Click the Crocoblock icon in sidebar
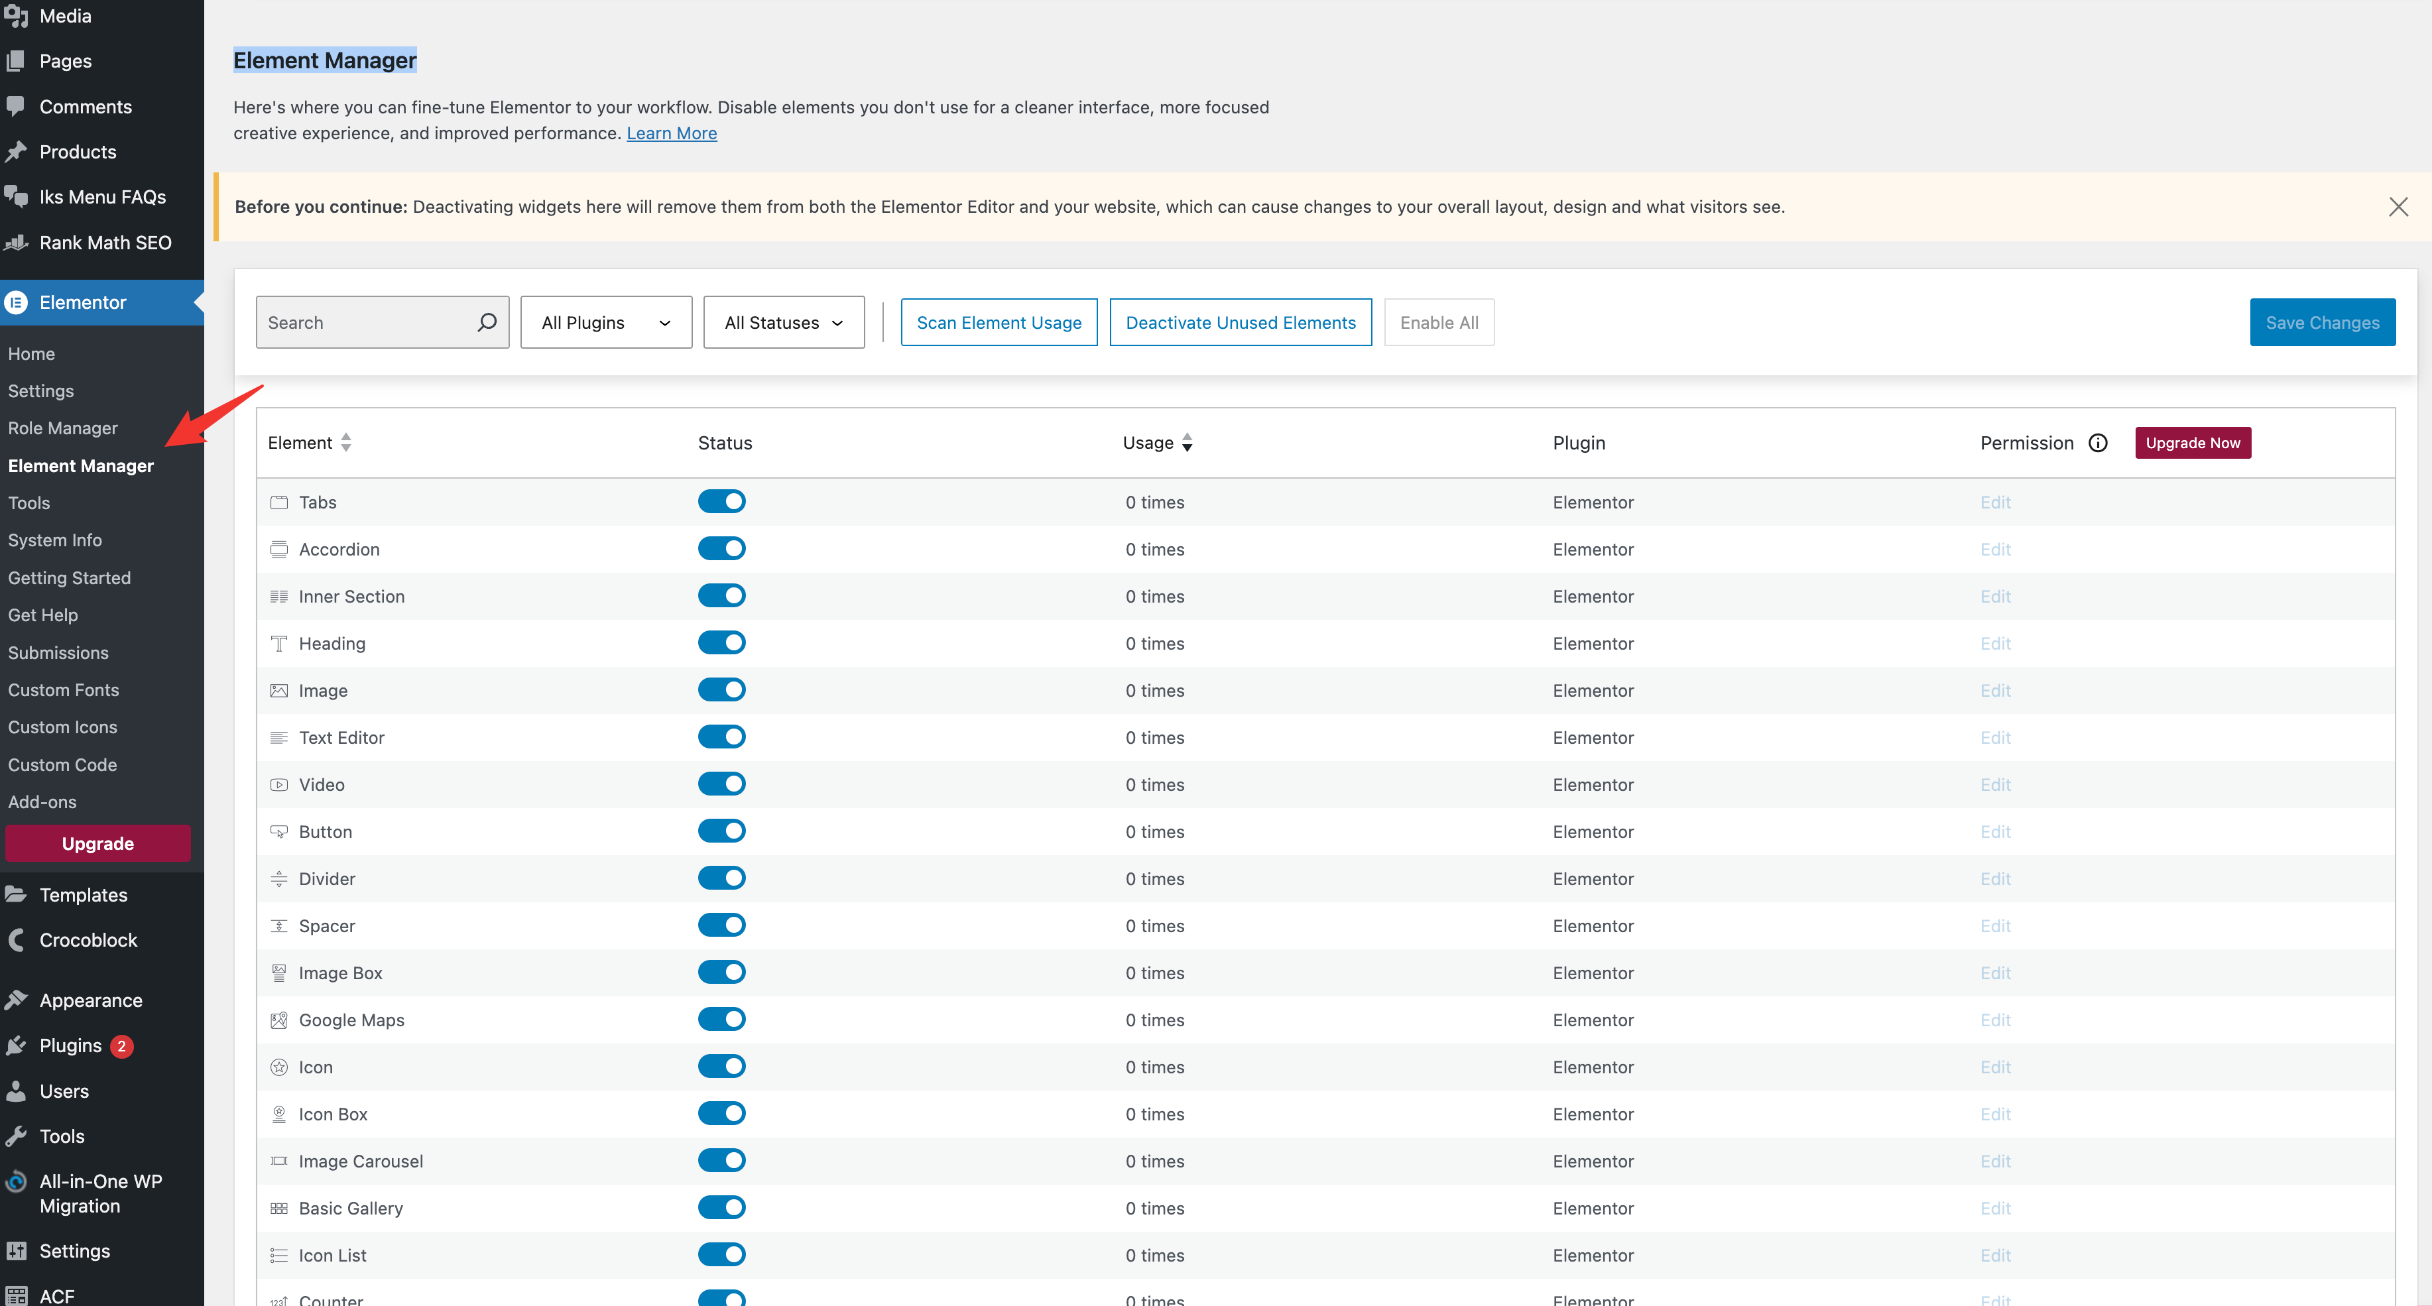The image size is (2432, 1306). [16, 940]
